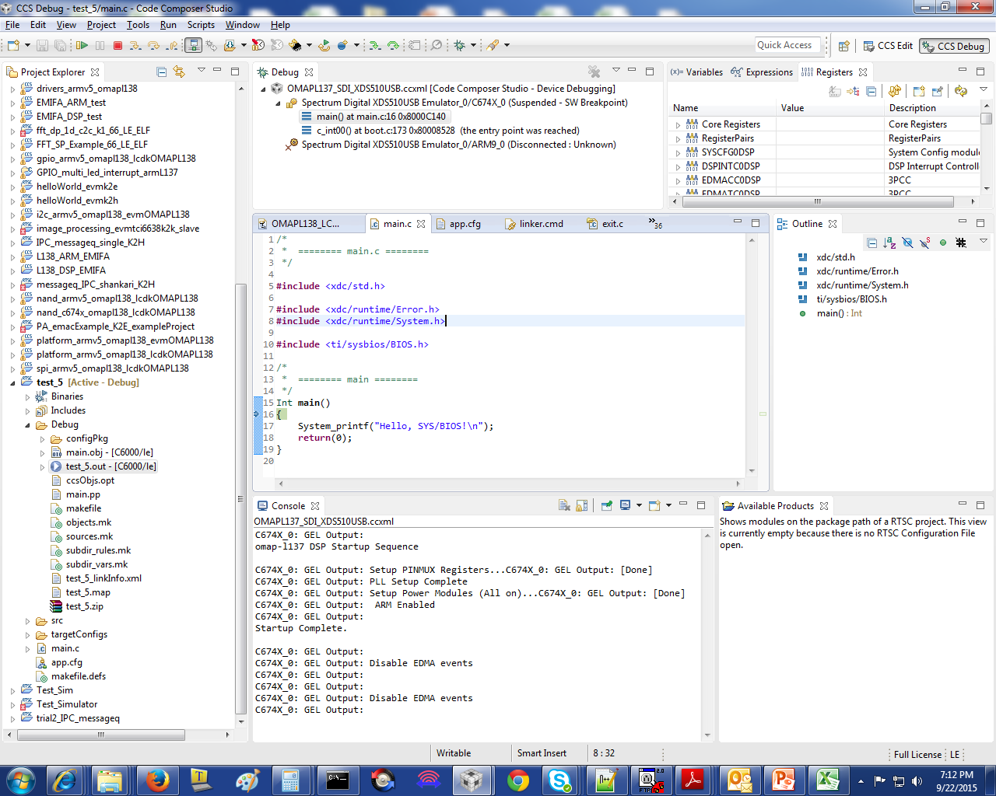This screenshot has width=996, height=796.
Task: Select main() : Int in Outline
Action: coord(839,313)
